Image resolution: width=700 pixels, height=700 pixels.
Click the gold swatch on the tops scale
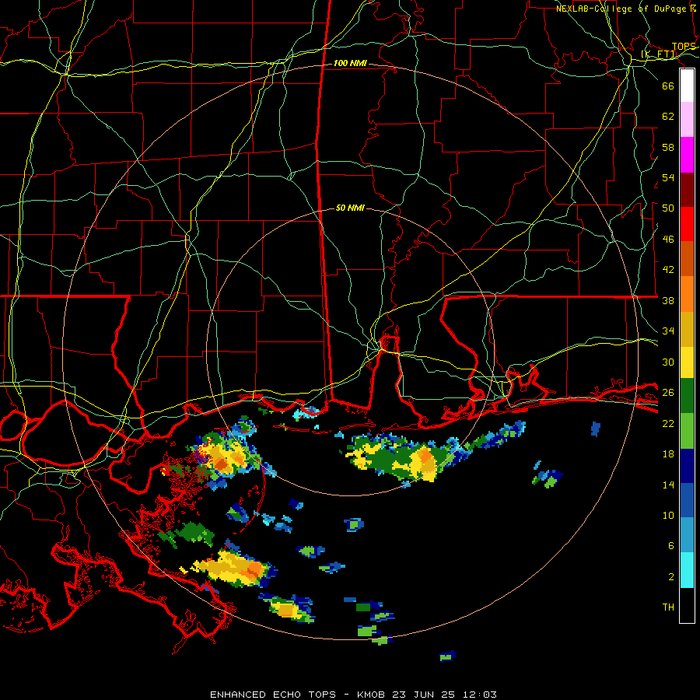pos(687,329)
